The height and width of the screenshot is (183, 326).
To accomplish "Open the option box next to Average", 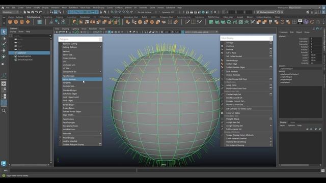I will pos(270,43).
